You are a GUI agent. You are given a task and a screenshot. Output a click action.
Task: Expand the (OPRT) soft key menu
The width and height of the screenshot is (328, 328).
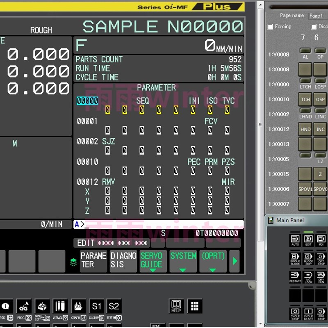pos(213,261)
